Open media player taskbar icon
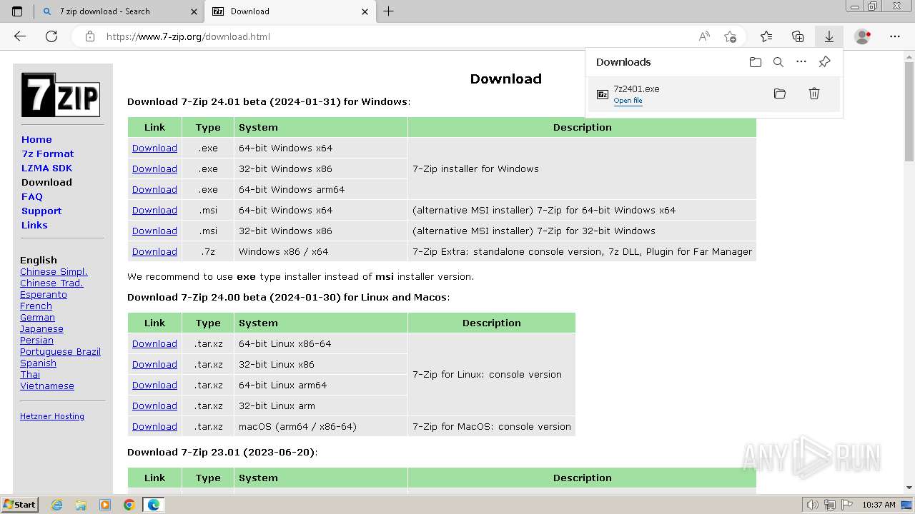The width and height of the screenshot is (915, 514). pyautogui.click(x=105, y=505)
